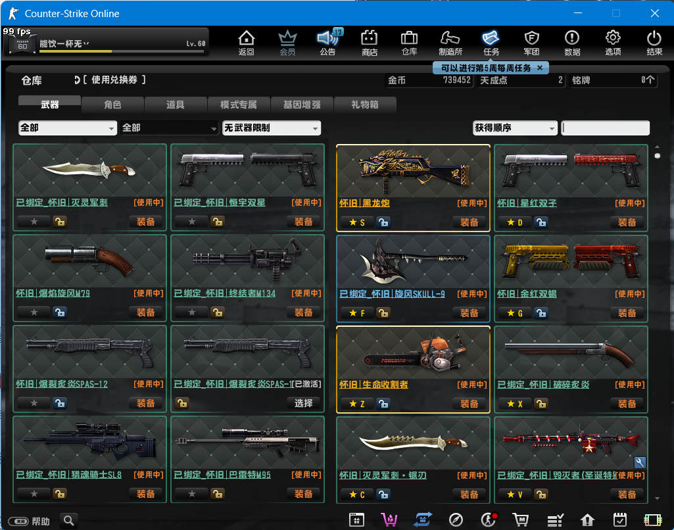Select the 终结者M134 minigun thumbnail

point(248,261)
